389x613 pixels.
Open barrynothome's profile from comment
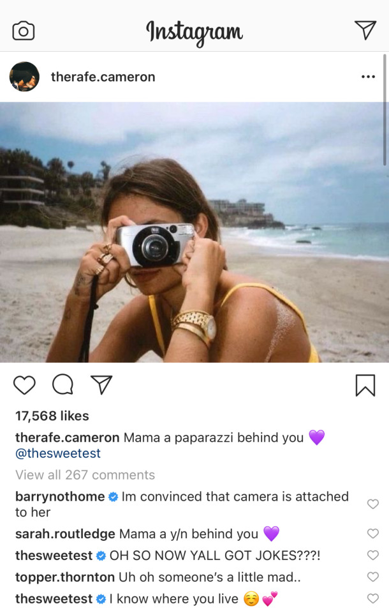coord(59,497)
